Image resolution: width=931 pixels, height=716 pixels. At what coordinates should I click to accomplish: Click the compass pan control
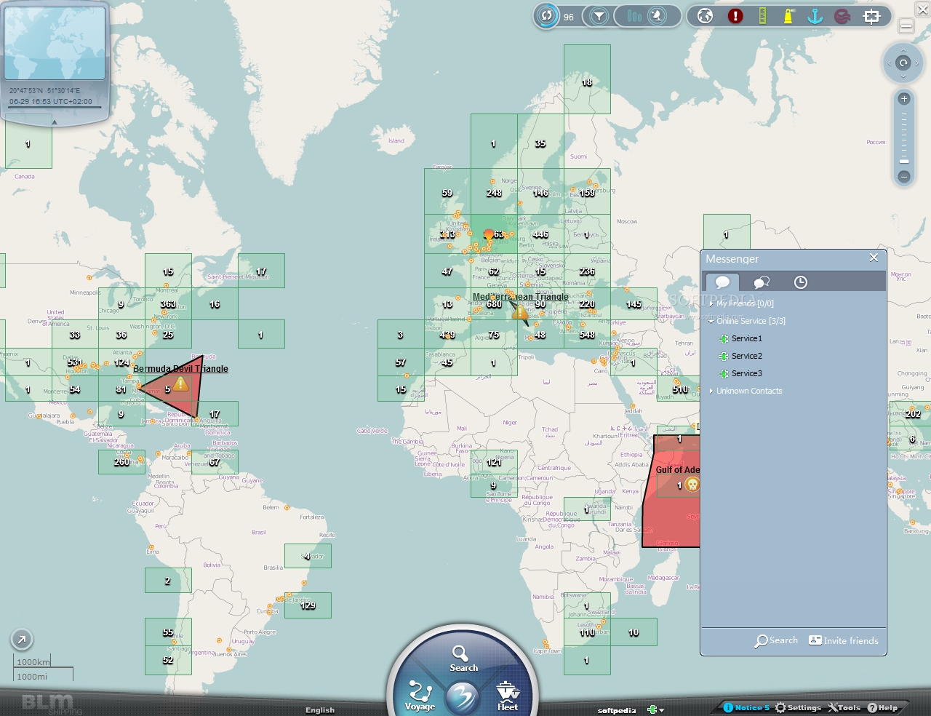[x=903, y=63]
